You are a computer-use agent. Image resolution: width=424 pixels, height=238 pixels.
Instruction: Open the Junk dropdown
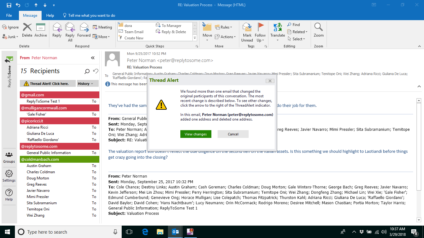pos(11,37)
